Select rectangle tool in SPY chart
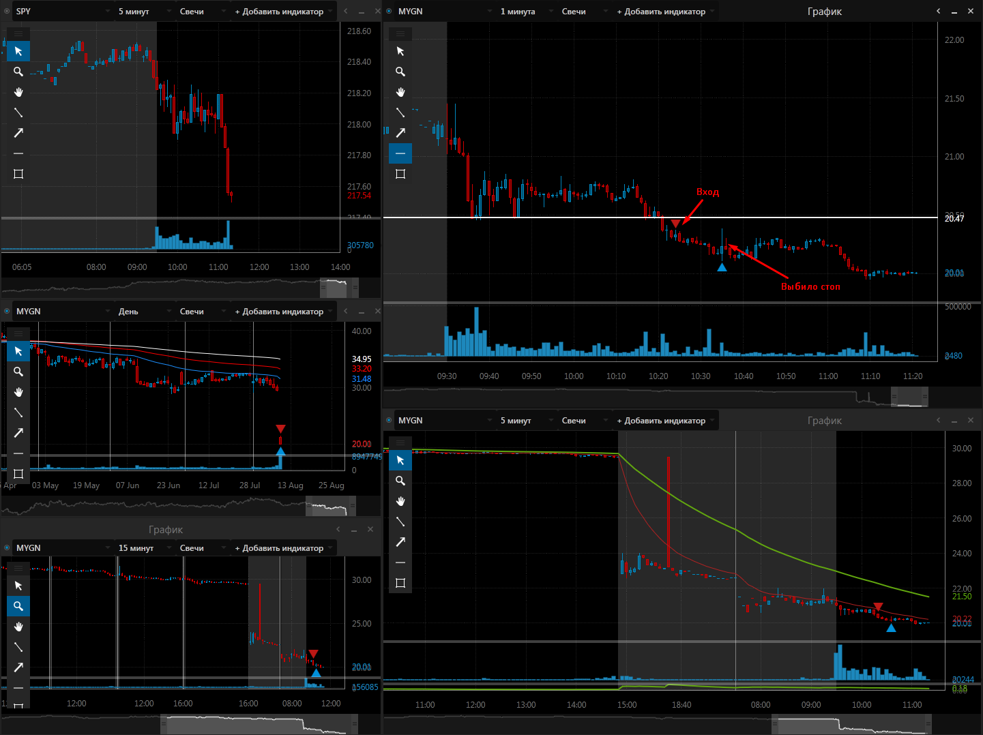 18,174
